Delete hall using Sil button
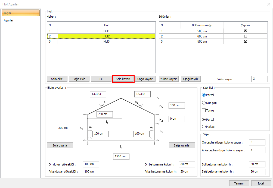 pyautogui.click(x=101, y=79)
